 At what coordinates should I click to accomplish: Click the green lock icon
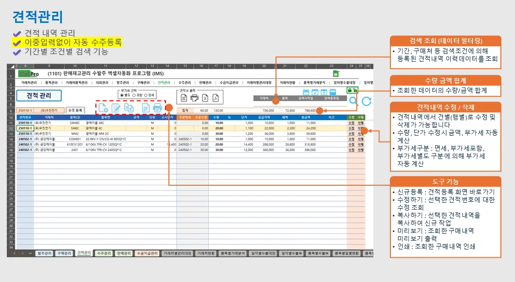point(352,90)
